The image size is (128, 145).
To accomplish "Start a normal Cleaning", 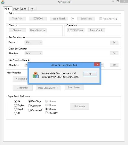I will (17, 30).
